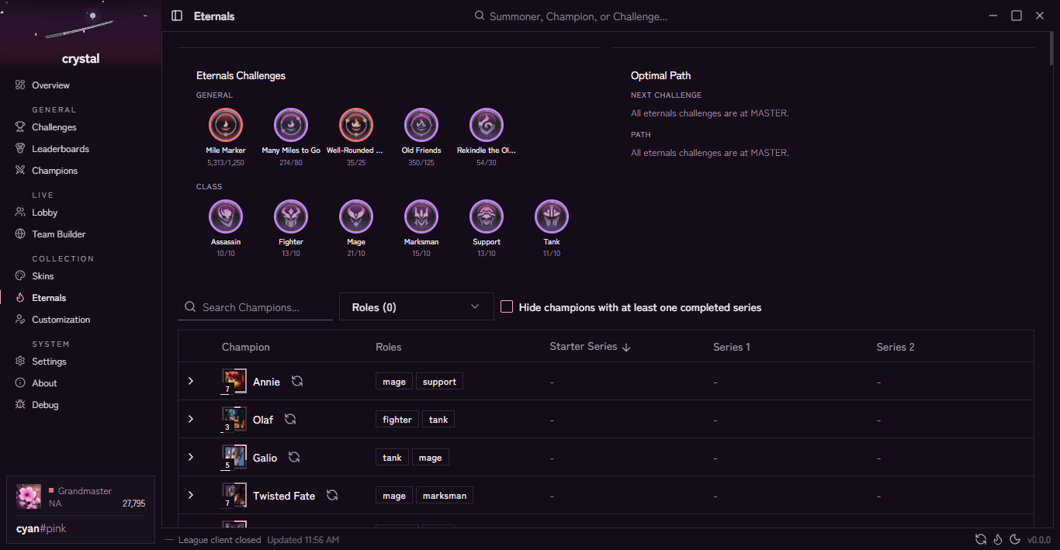Sort by Starter Series column

pyautogui.click(x=590, y=347)
